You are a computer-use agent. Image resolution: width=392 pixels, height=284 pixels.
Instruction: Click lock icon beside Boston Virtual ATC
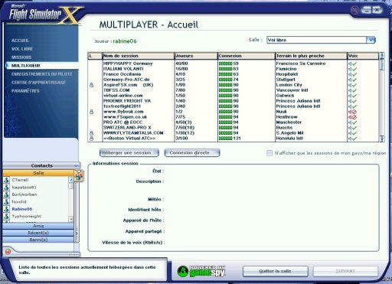tap(91, 139)
